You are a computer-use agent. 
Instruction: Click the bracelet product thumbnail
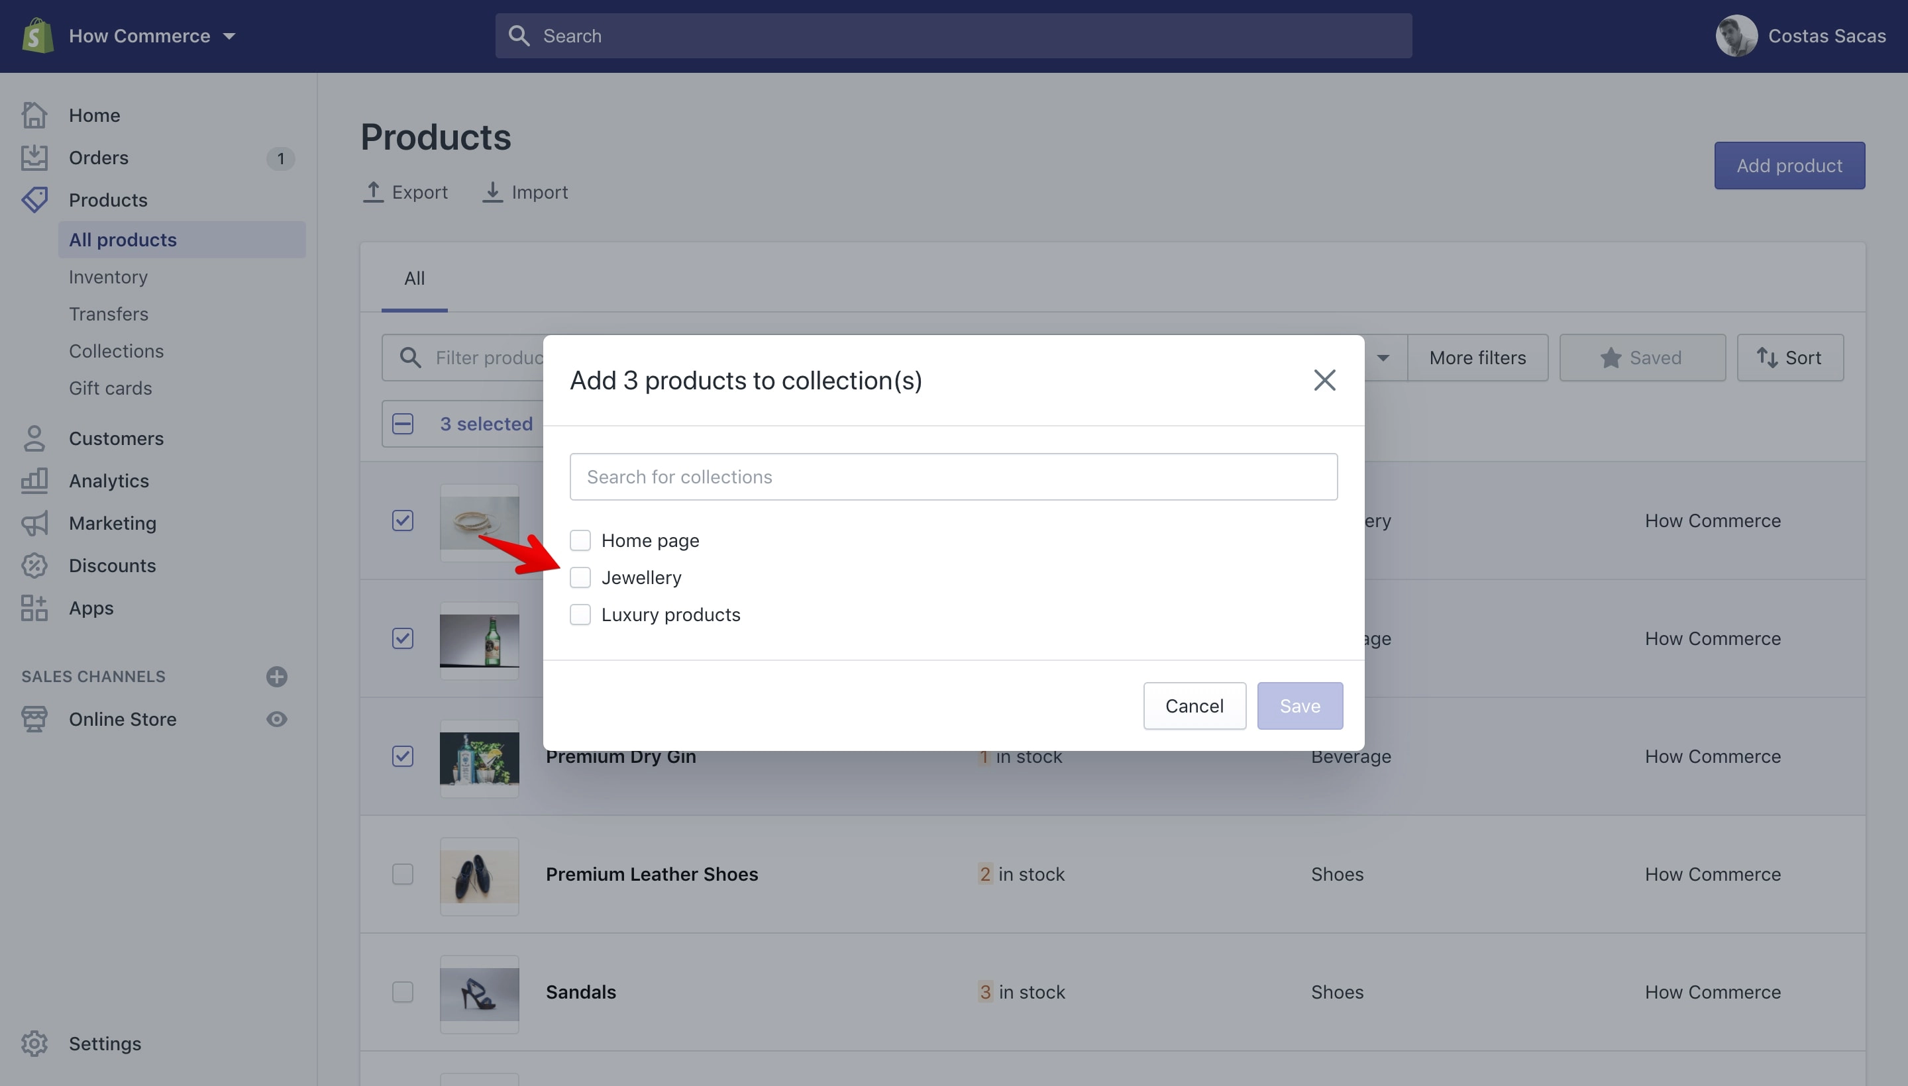479,522
